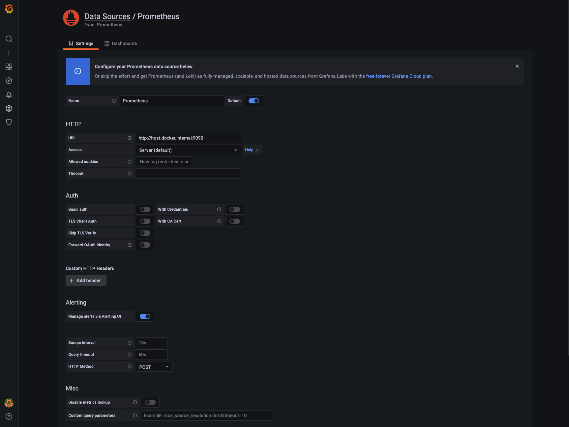This screenshot has height=427, width=569.
Task: Open the Access Server (default) dropdown
Action: 188,150
